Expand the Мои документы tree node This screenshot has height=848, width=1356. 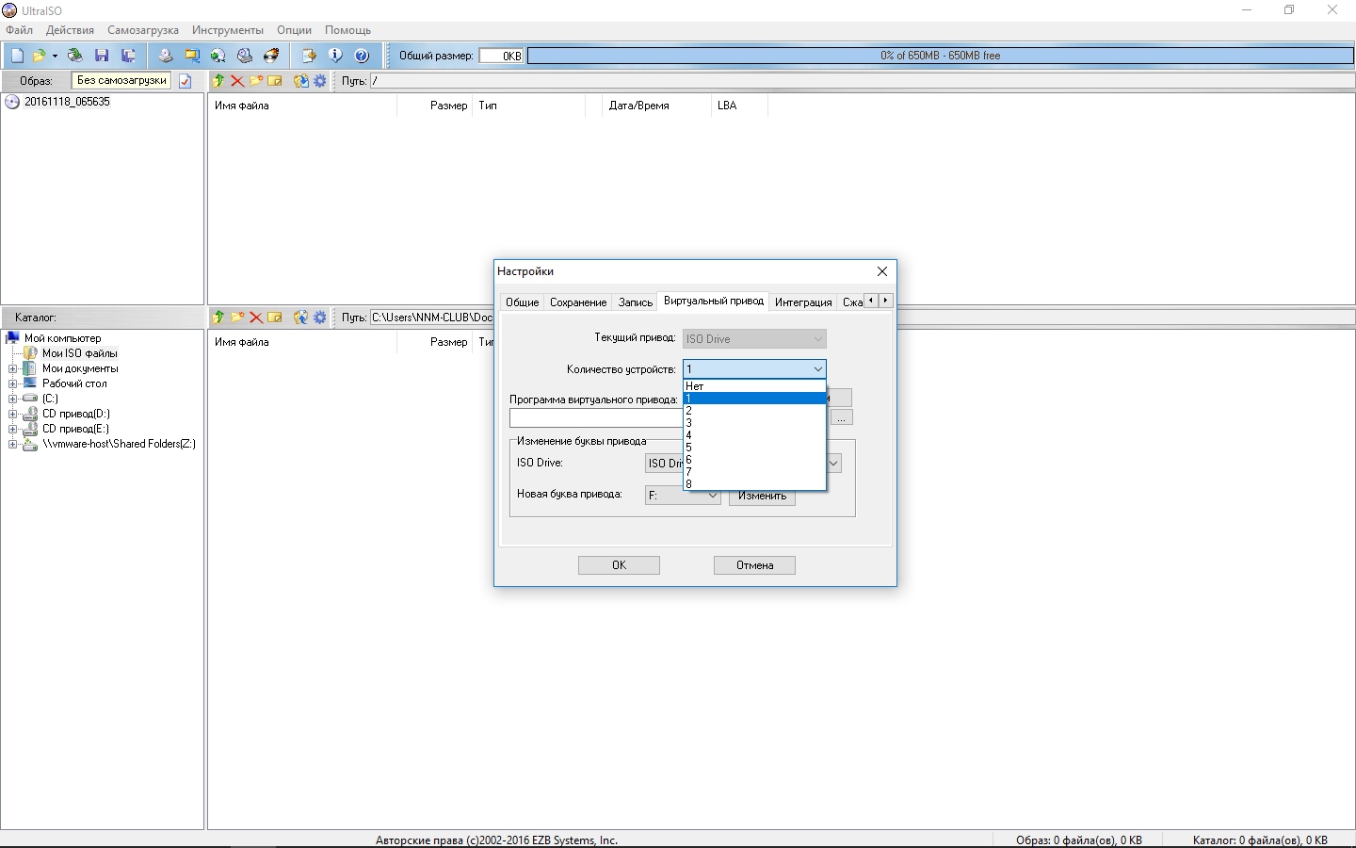coord(13,368)
